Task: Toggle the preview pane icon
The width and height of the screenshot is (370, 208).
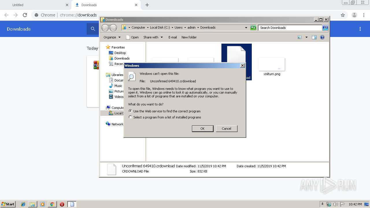Action: point(314,37)
